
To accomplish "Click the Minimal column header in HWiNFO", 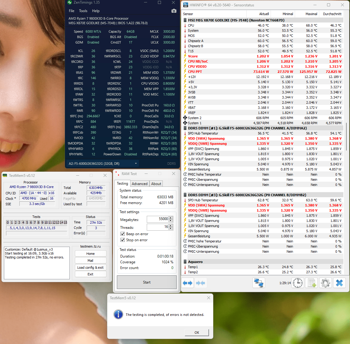I will tap(283, 14).
